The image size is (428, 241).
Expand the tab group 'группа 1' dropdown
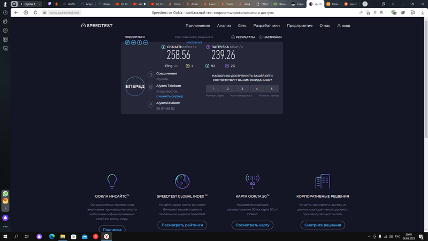40,4
